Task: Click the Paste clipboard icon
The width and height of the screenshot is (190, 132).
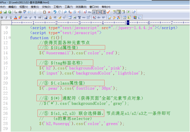Action: pyautogui.click(x=45, y=12)
